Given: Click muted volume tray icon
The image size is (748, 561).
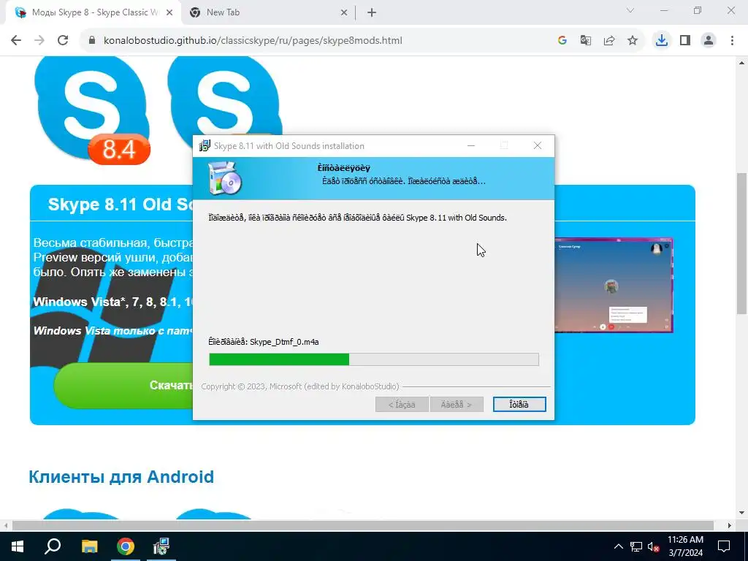Looking at the screenshot, I should (654, 546).
